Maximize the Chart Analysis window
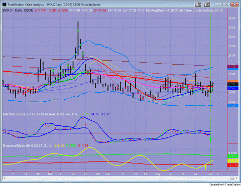Viewport: 241px width, 186px height. pos(226,5)
